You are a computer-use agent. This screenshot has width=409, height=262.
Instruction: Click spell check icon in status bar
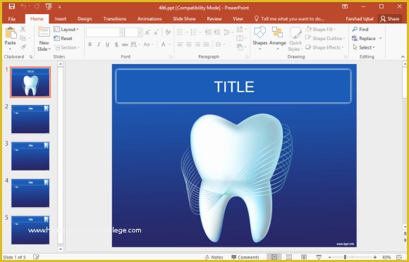(36, 257)
